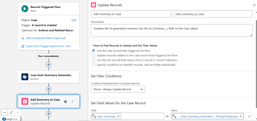
Task: Open the three-dot menu on Add Summary to Case
Action: [73, 101]
